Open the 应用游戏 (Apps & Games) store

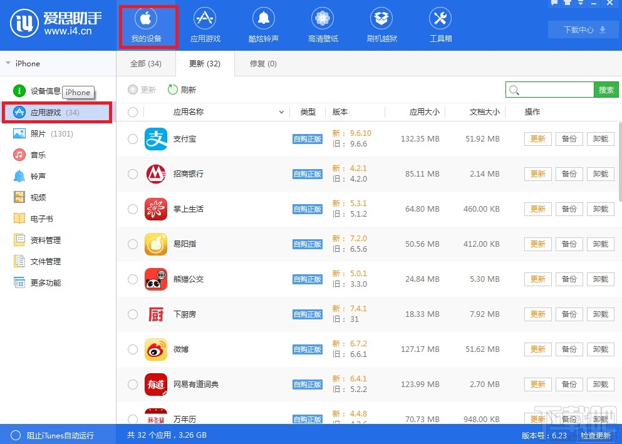click(205, 24)
